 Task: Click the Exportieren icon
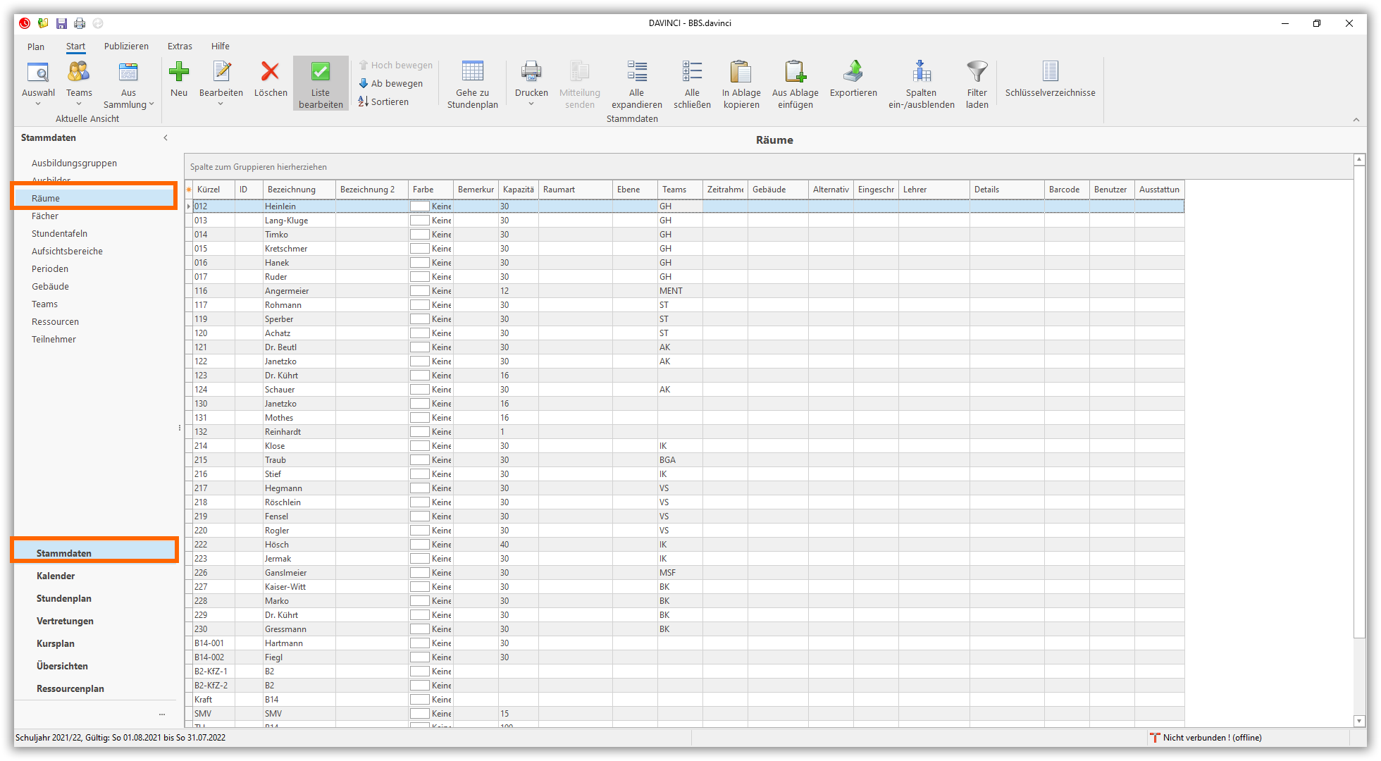(x=853, y=71)
